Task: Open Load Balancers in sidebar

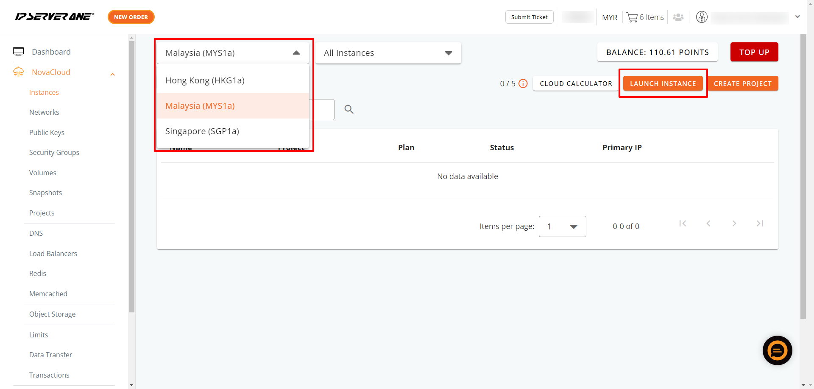Action: (x=53, y=254)
